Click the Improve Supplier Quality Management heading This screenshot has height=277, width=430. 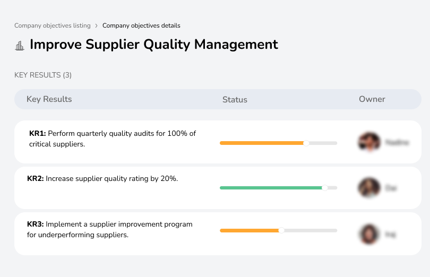(x=154, y=45)
